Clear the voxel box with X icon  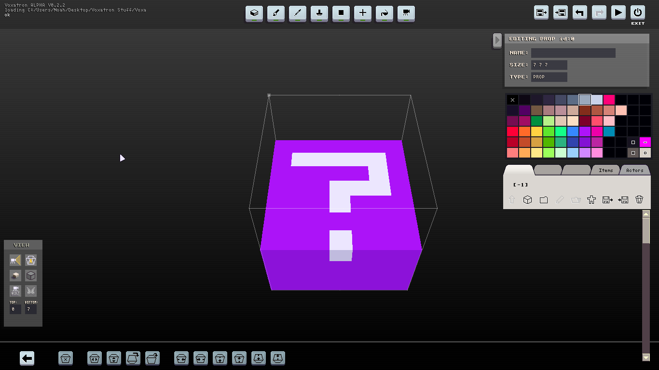[x=66, y=358]
